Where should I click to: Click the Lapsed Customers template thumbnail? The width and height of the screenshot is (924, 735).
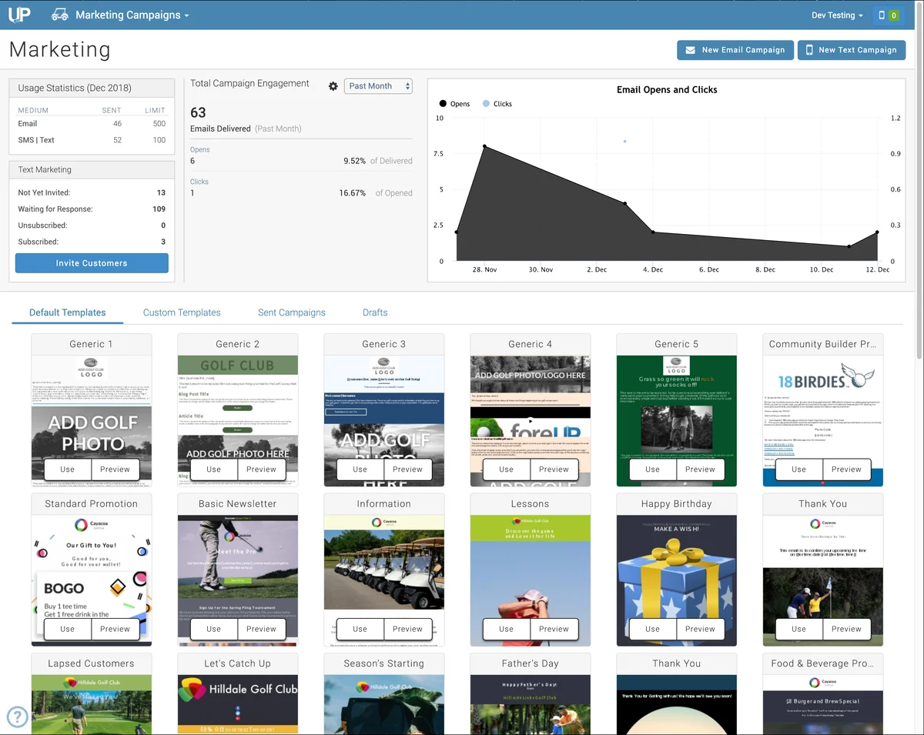(92, 704)
